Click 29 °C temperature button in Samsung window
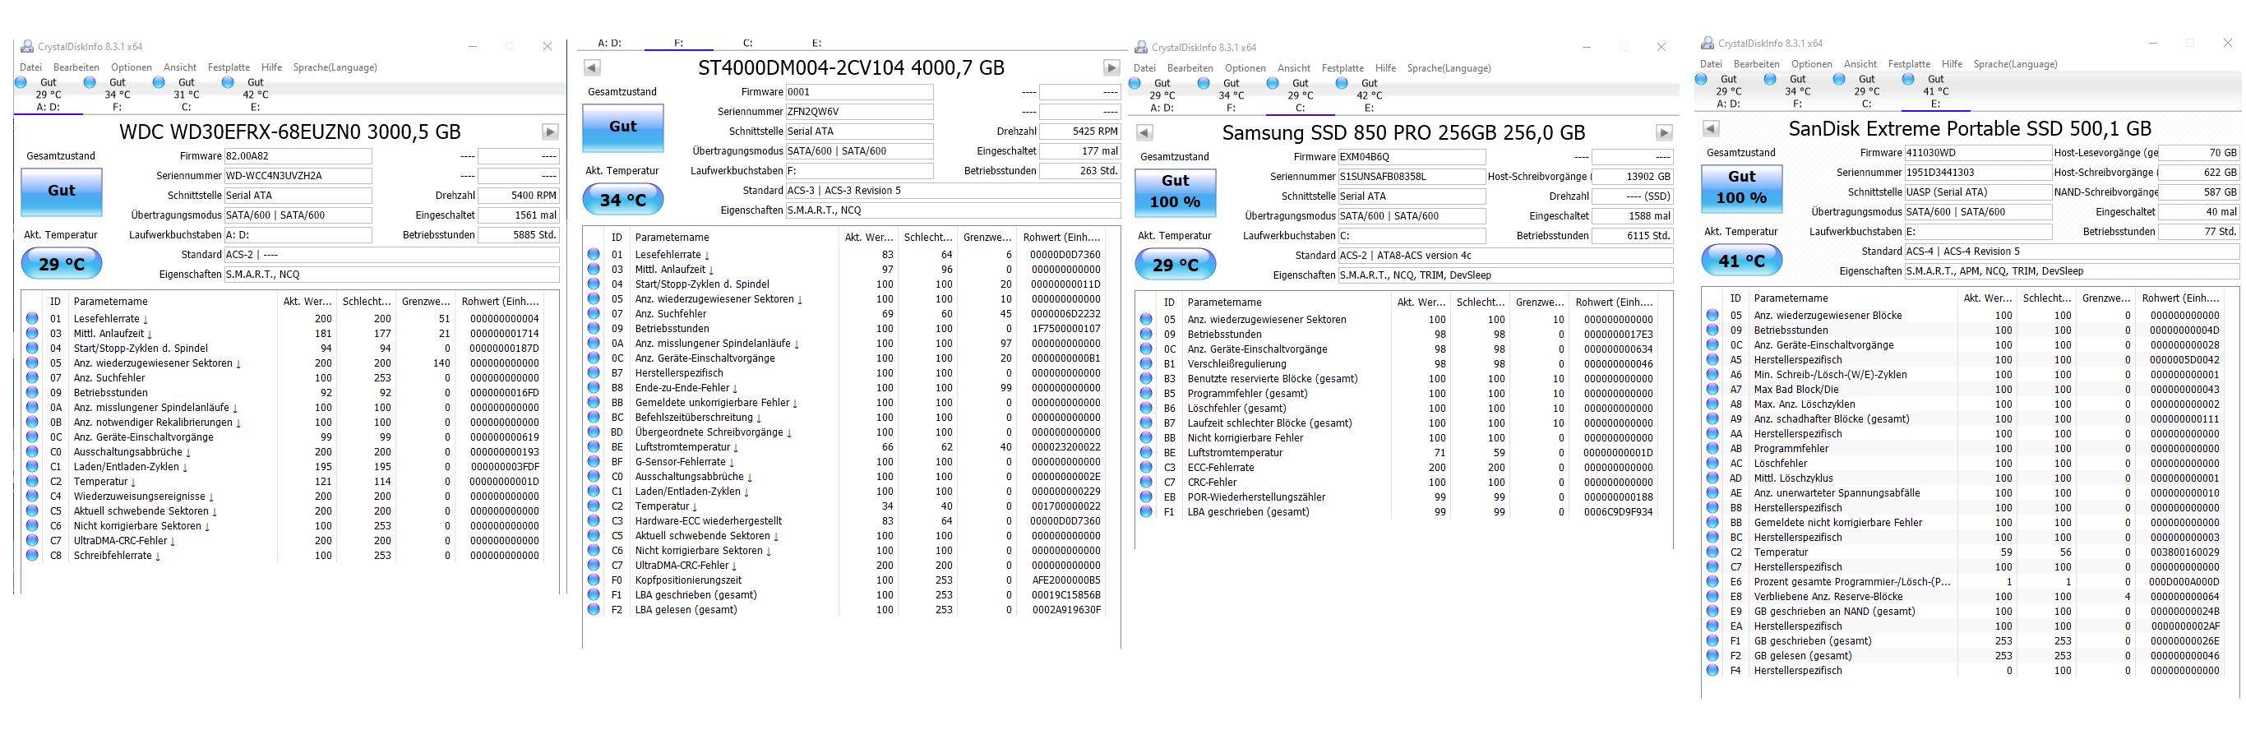2246x753 pixels. (x=1176, y=265)
